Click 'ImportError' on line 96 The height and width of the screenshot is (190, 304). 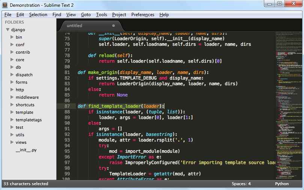click(x=131, y=157)
